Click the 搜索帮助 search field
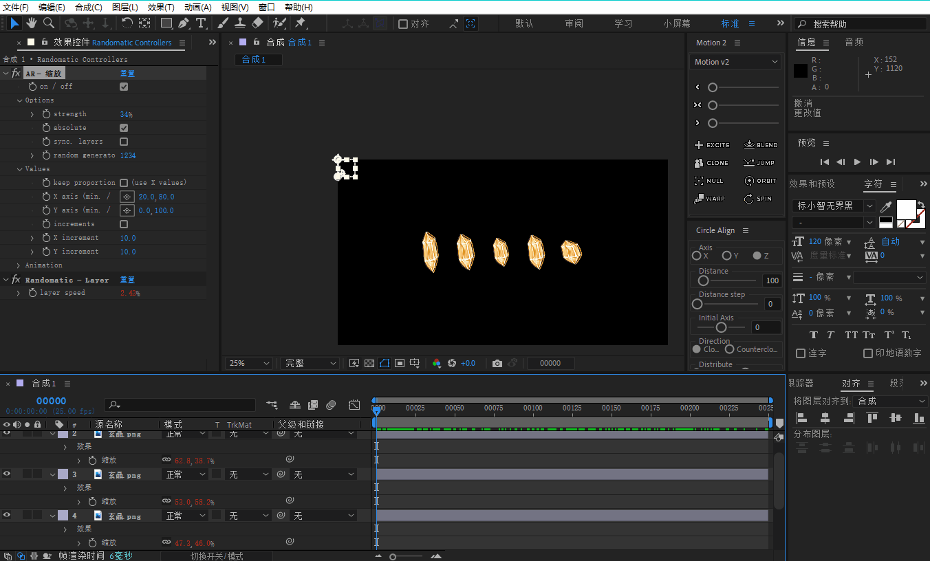 860,24
